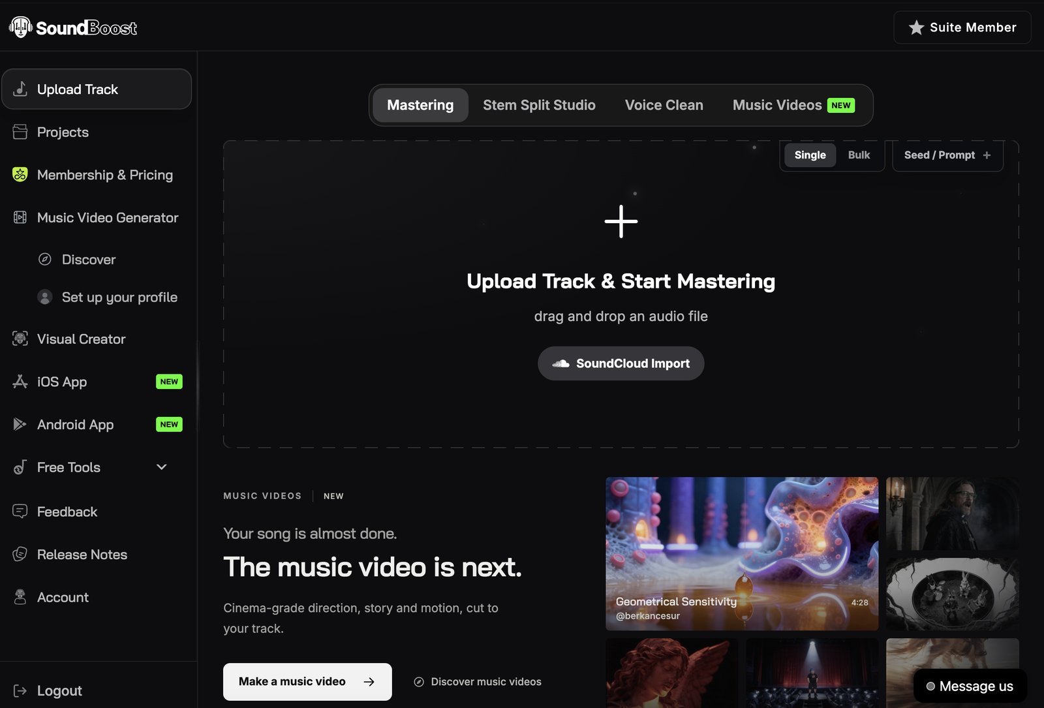Click the Music Video Generator film icon
The height and width of the screenshot is (708, 1044).
(20, 217)
